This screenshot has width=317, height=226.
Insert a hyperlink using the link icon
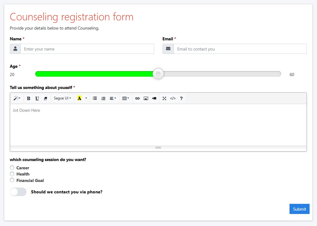(137, 99)
